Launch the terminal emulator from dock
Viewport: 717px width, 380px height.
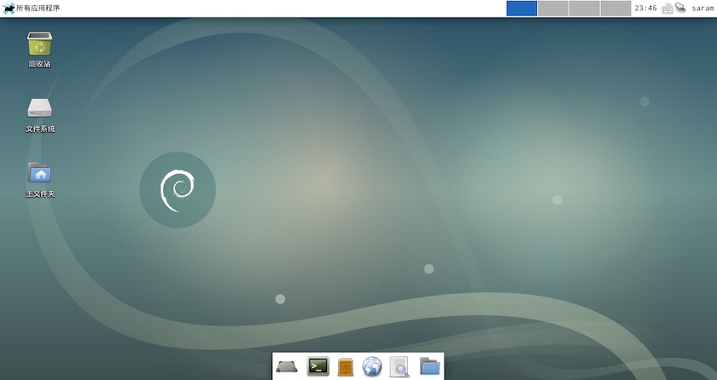click(x=318, y=366)
